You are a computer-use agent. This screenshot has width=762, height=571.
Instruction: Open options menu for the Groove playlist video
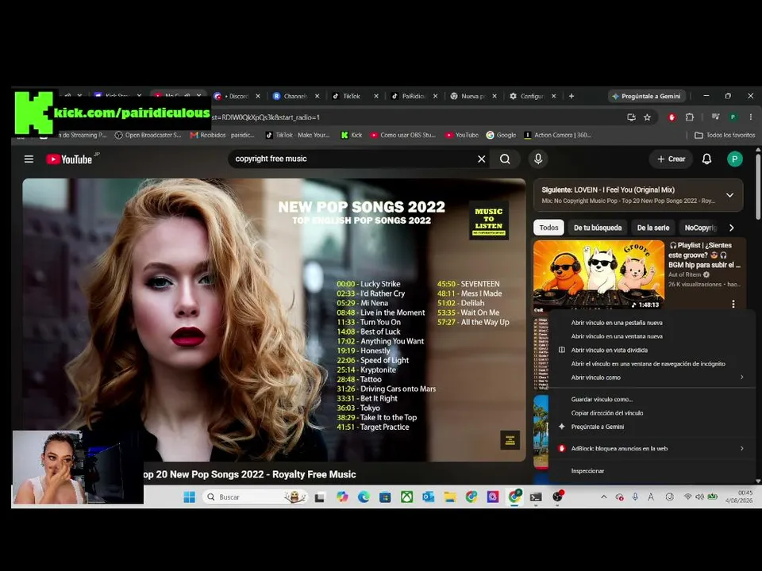pyautogui.click(x=733, y=304)
